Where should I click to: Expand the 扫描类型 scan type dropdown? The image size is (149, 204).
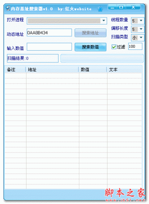pyautogui.click(x=141, y=38)
